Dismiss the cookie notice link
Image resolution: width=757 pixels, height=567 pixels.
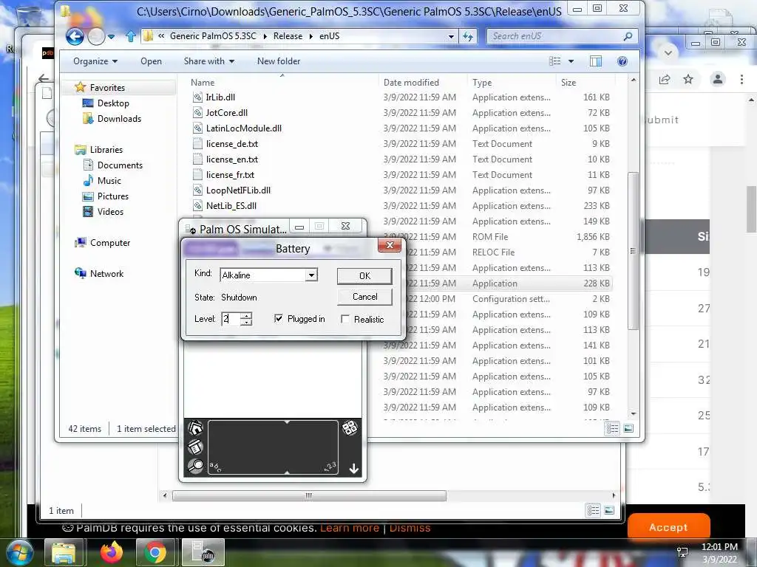pyautogui.click(x=410, y=527)
